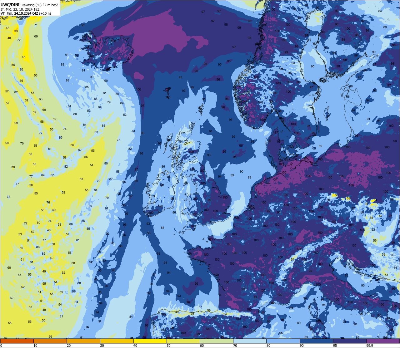Click the bold "UWC/DINI" title text
Screen dimensions: 400x348
tap(10, 5)
